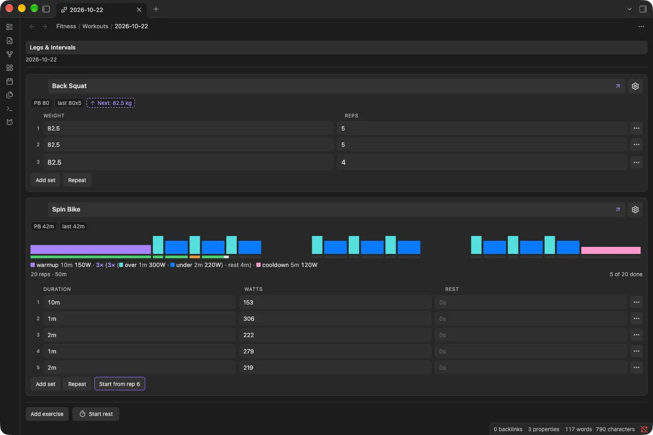This screenshot has height=435, width=653.
Task: Open the templates copy icon in the ribbon
Action: pos(9,95)
